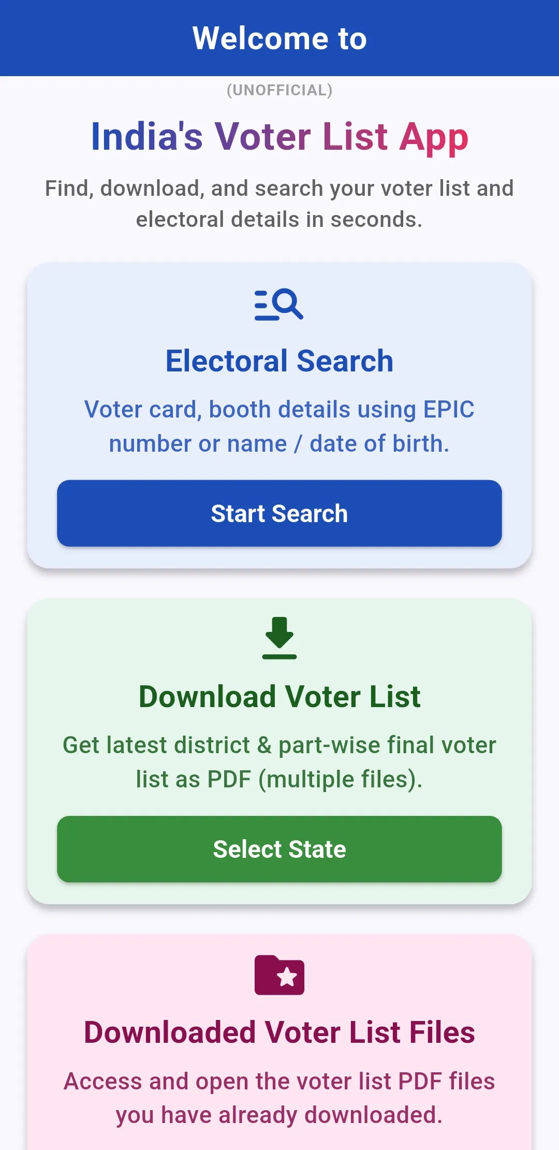This screenshot has width=559, height=1150.
Task: Click the Download Voter List heading
Action: pyautogui.click(x=279, y=696)
